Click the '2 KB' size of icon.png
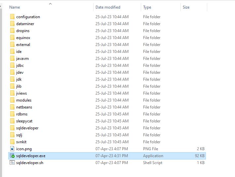The width and height of the screenshot is (235, 177). (x=201, y=149)
